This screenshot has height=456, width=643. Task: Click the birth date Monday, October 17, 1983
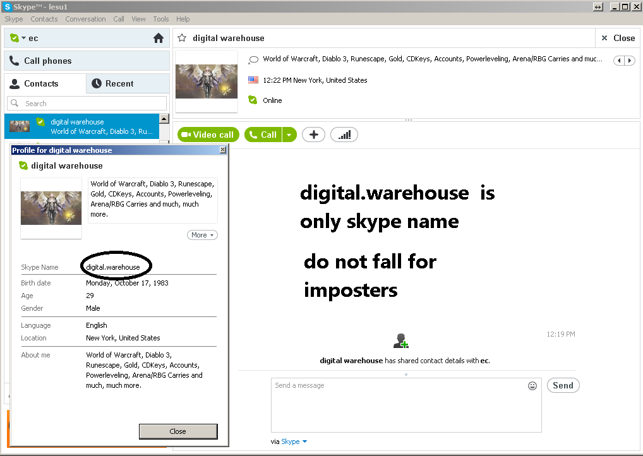click(127, 283)
